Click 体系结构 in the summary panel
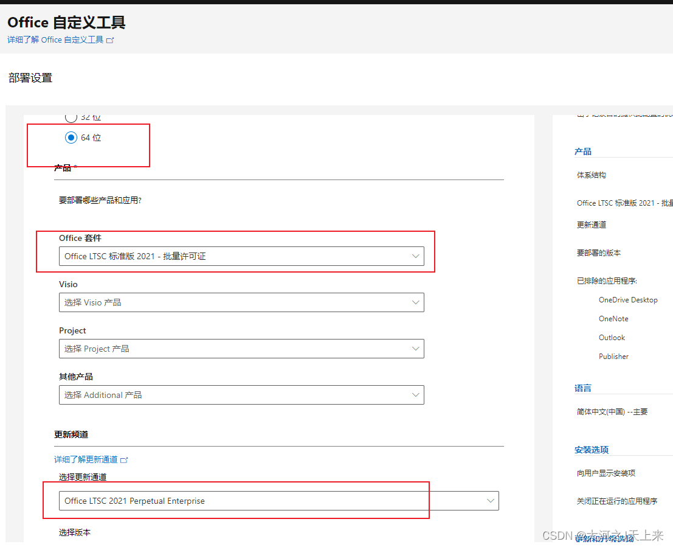This screenshot has width=673, height=547. tap(592, 175)
